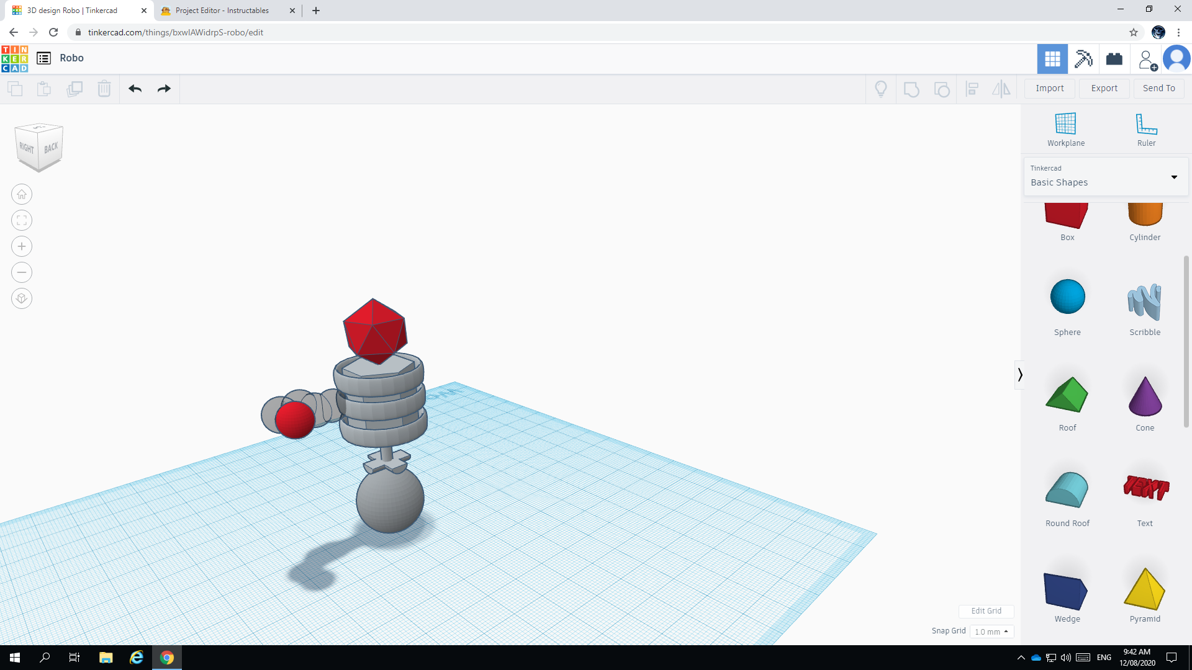Open the user profile avatar
The width and height of the screenshot is (1192, 670).
[1176, 59]
